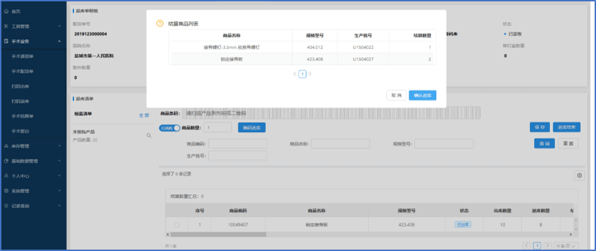
Task: Click the 已出库 status tag in table
Action: pyautogui.click(x=463, y=224)
